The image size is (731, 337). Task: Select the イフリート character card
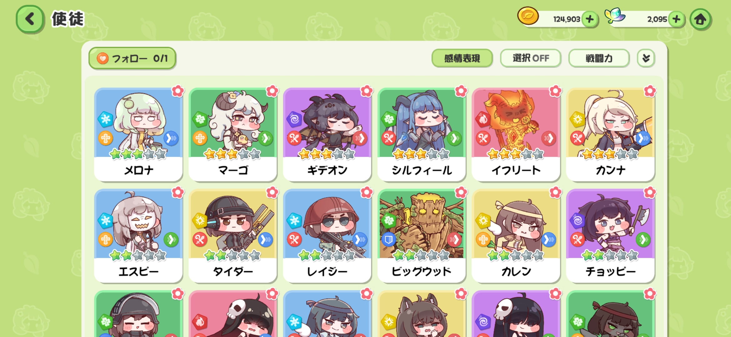tap(516, 134)
